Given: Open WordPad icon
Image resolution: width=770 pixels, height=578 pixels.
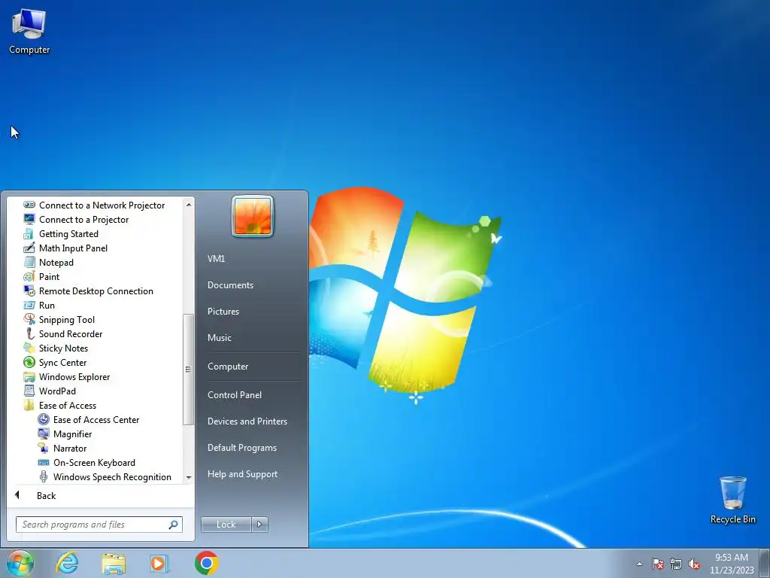Looking at the screenshot, I should [x=29, y=391].
